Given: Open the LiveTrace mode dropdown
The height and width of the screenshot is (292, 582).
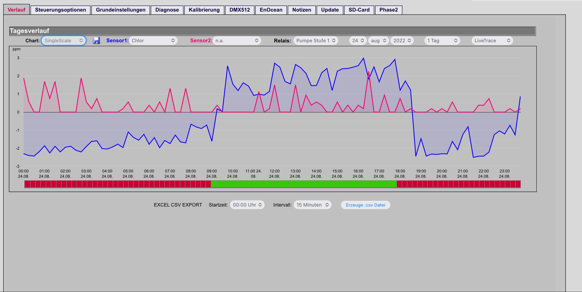Looking at the screenshot, I should 492,41.
